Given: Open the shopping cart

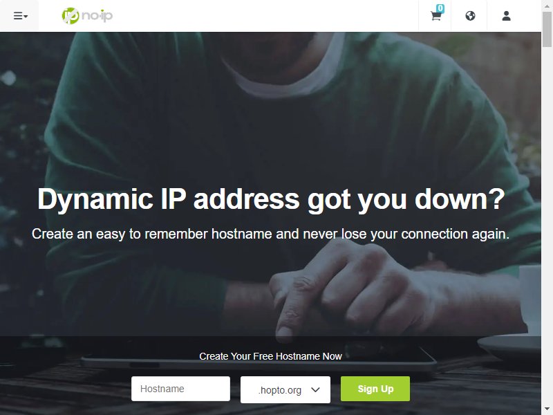Looking at the screenshot, I should (436, 16).
